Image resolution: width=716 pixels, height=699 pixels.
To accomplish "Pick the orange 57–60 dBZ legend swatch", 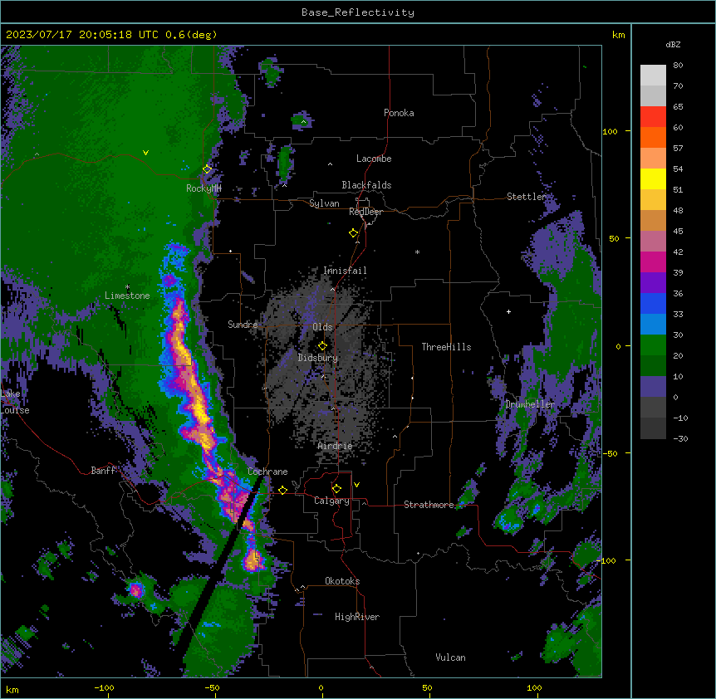I will [653, 137].
